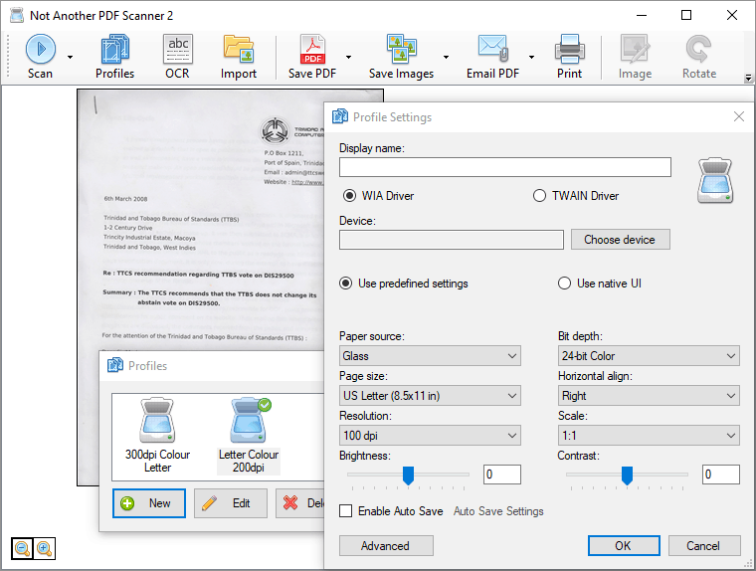756x571 pixels.
Task: Zoom out using the magnifier icon
Action: 22,548
